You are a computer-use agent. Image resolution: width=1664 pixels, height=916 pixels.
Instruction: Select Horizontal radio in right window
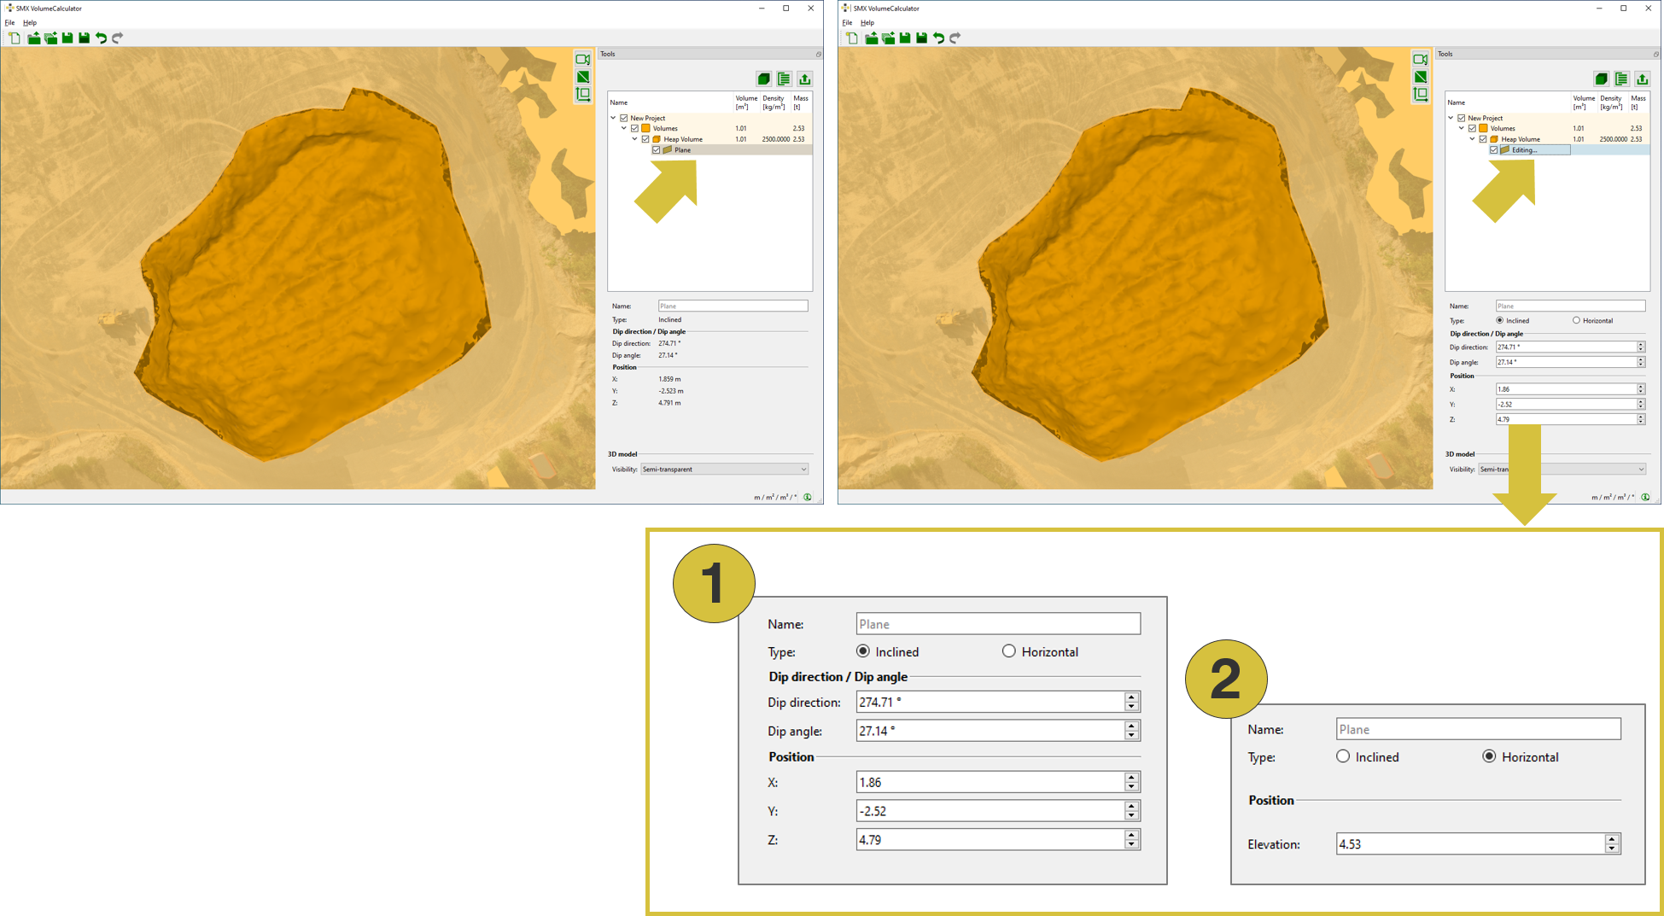[1576, 320]
